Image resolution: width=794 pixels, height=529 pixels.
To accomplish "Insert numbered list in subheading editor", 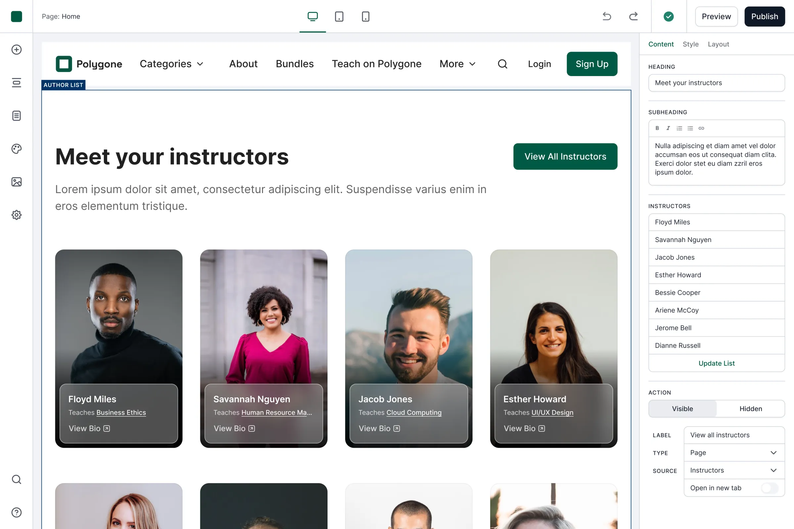I will click(679, 128).
